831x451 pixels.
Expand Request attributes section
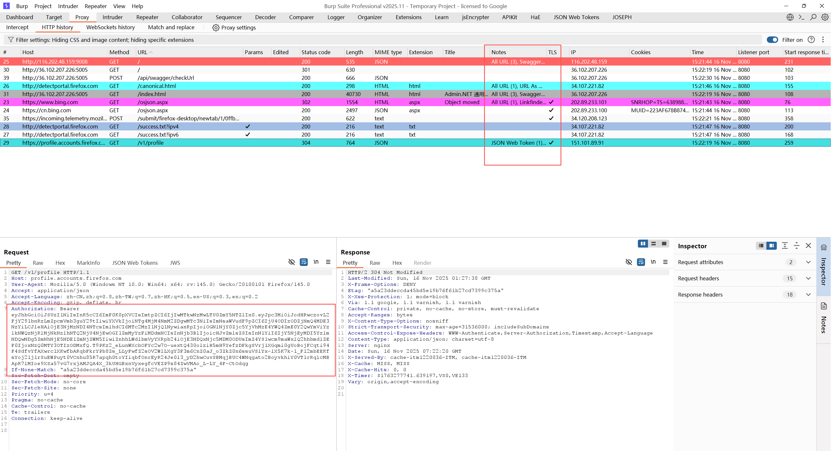[x=808, y=262]
